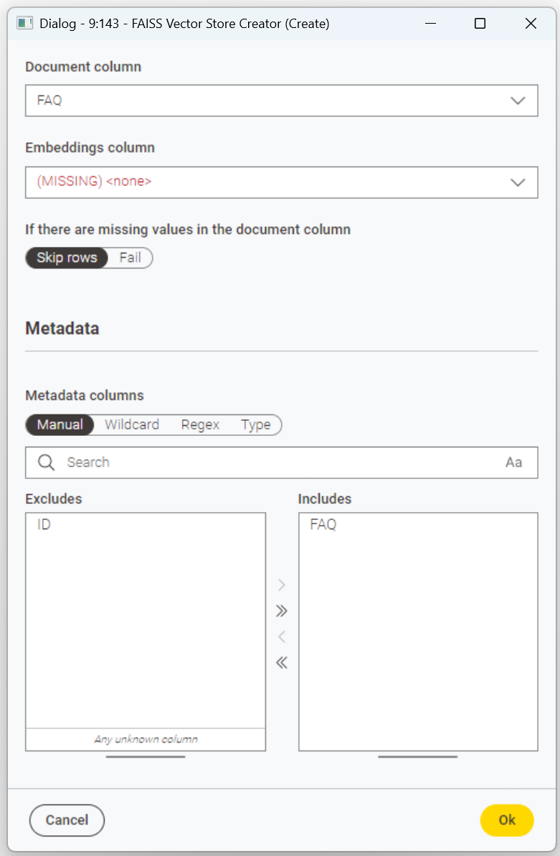Select Skip rows for missing values
This screenshot has width=560, height=856.
click(67, 258)
